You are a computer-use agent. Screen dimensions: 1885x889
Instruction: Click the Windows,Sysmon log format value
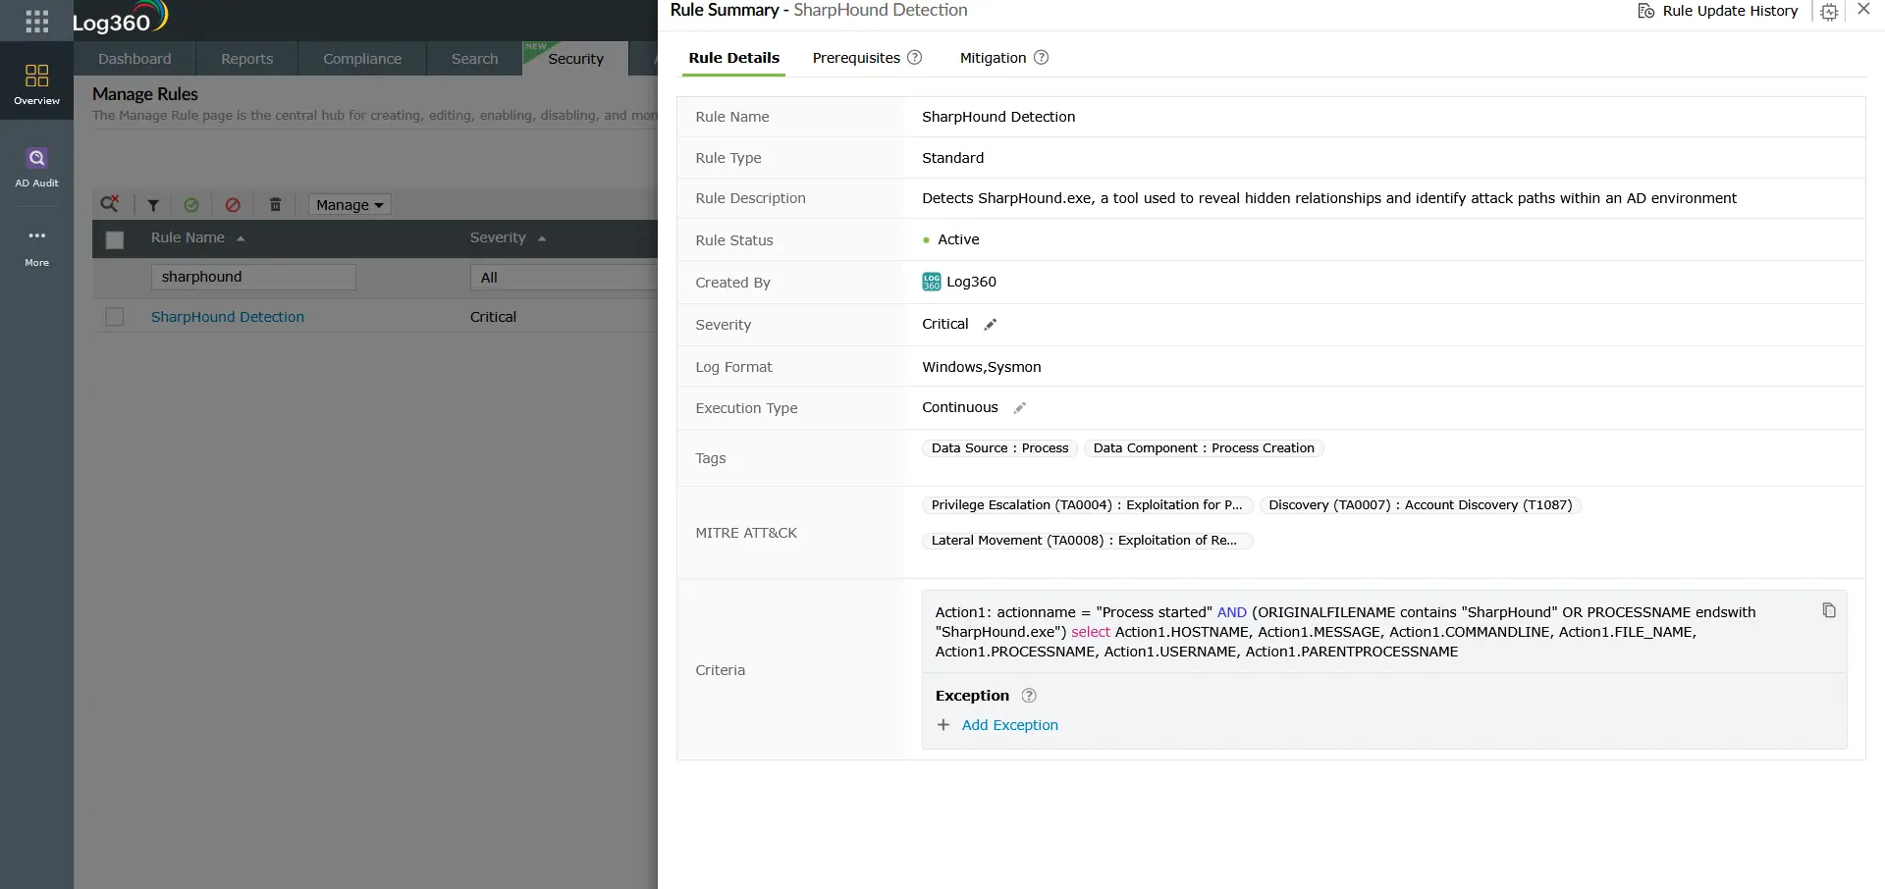981,367
